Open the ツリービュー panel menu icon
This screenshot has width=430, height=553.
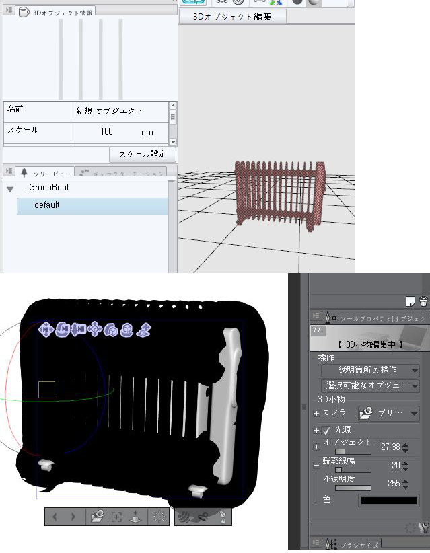(x=9, y=171)
